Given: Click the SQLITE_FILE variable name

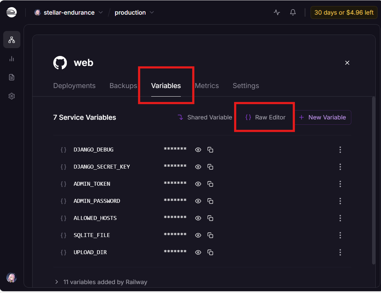Looking at the screenshot, I should (92, 235).
